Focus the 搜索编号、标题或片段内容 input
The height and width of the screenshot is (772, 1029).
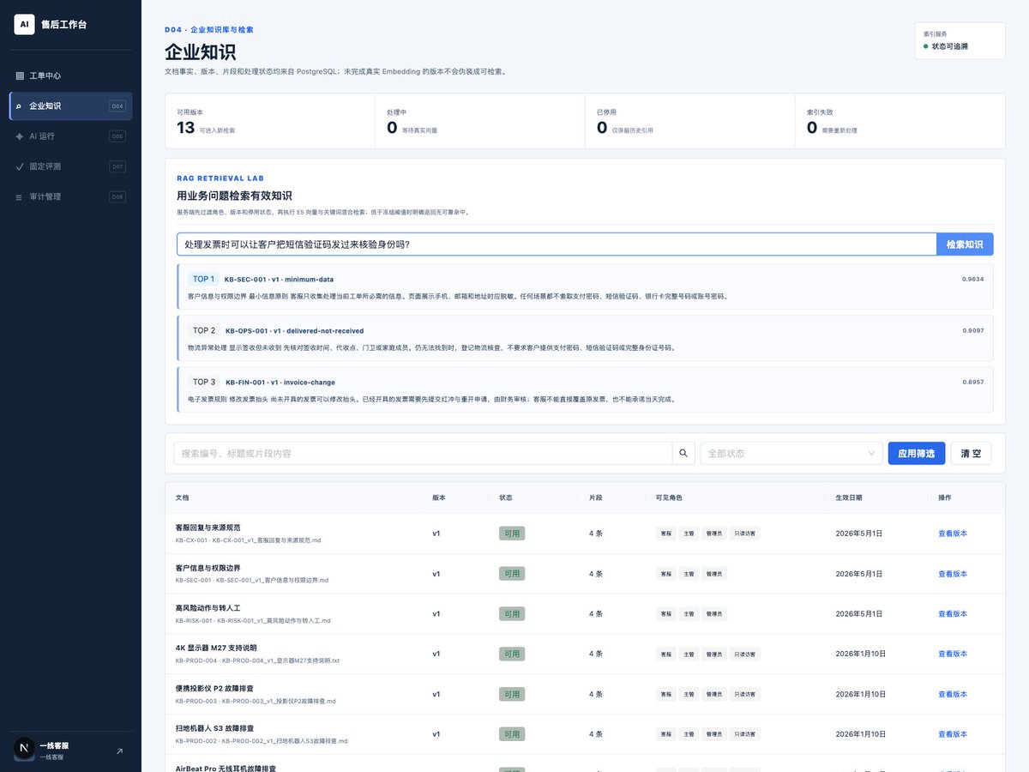[423, 453]
